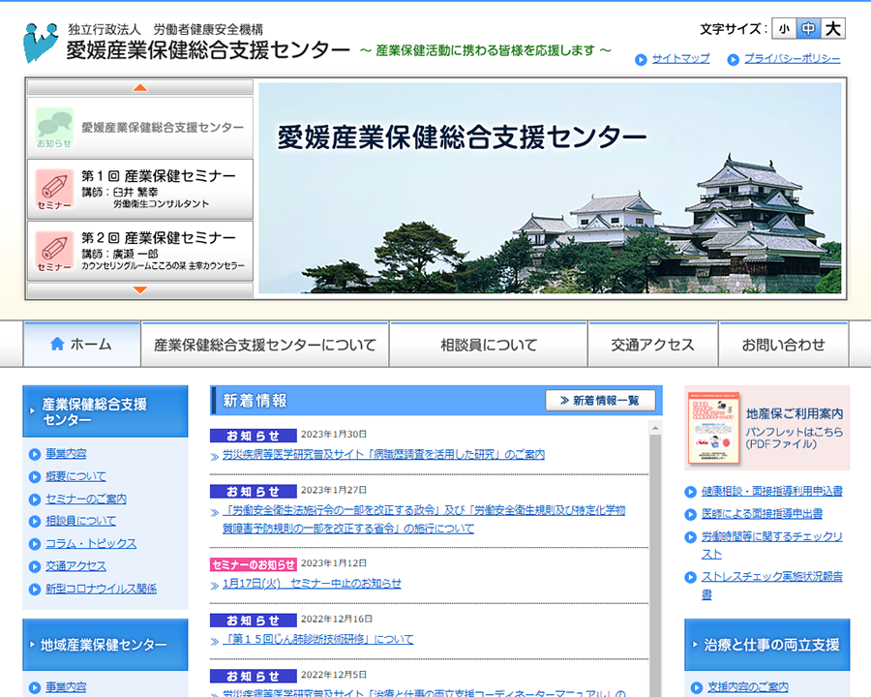The width and height of the screenshot is (871, 697).
Task: Click the house icon on ホーム tab
Action: click(57, 344)
